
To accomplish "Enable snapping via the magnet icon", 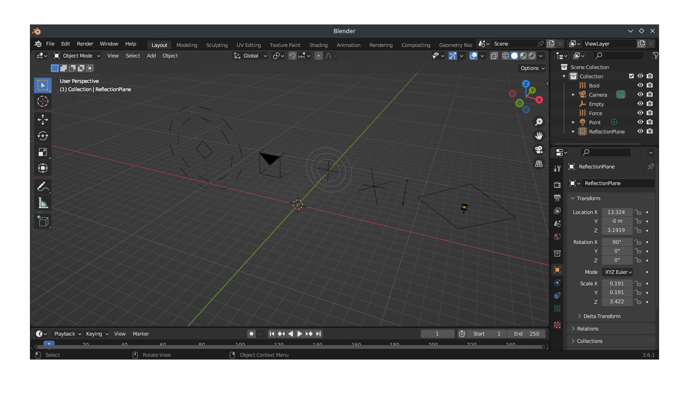I will [292, 56].
